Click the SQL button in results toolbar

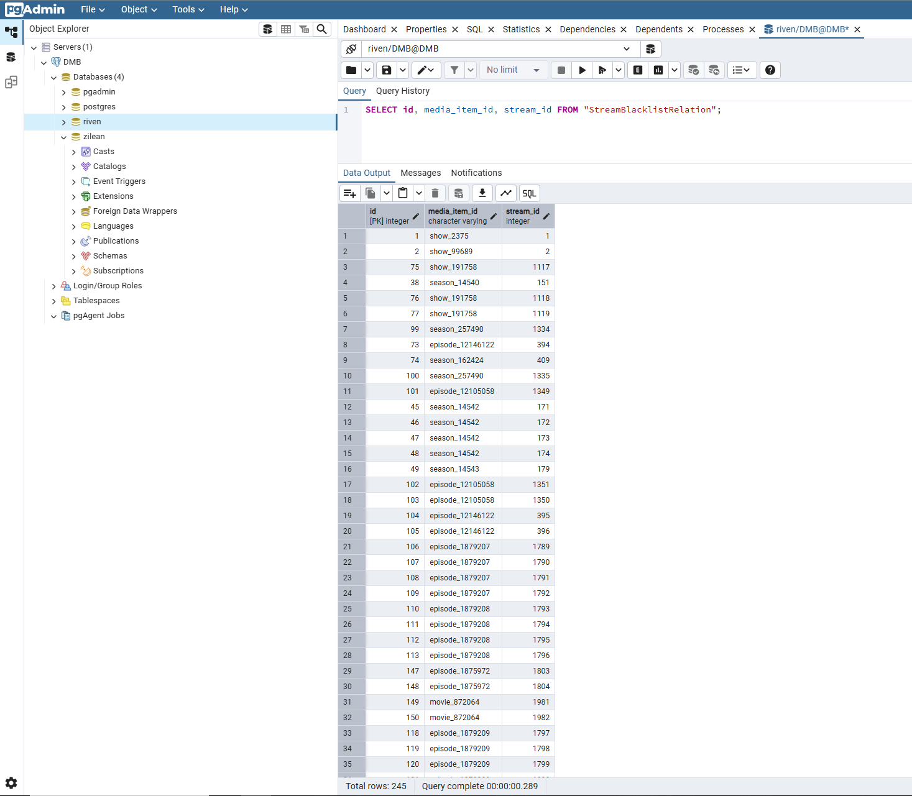[529, 193]
